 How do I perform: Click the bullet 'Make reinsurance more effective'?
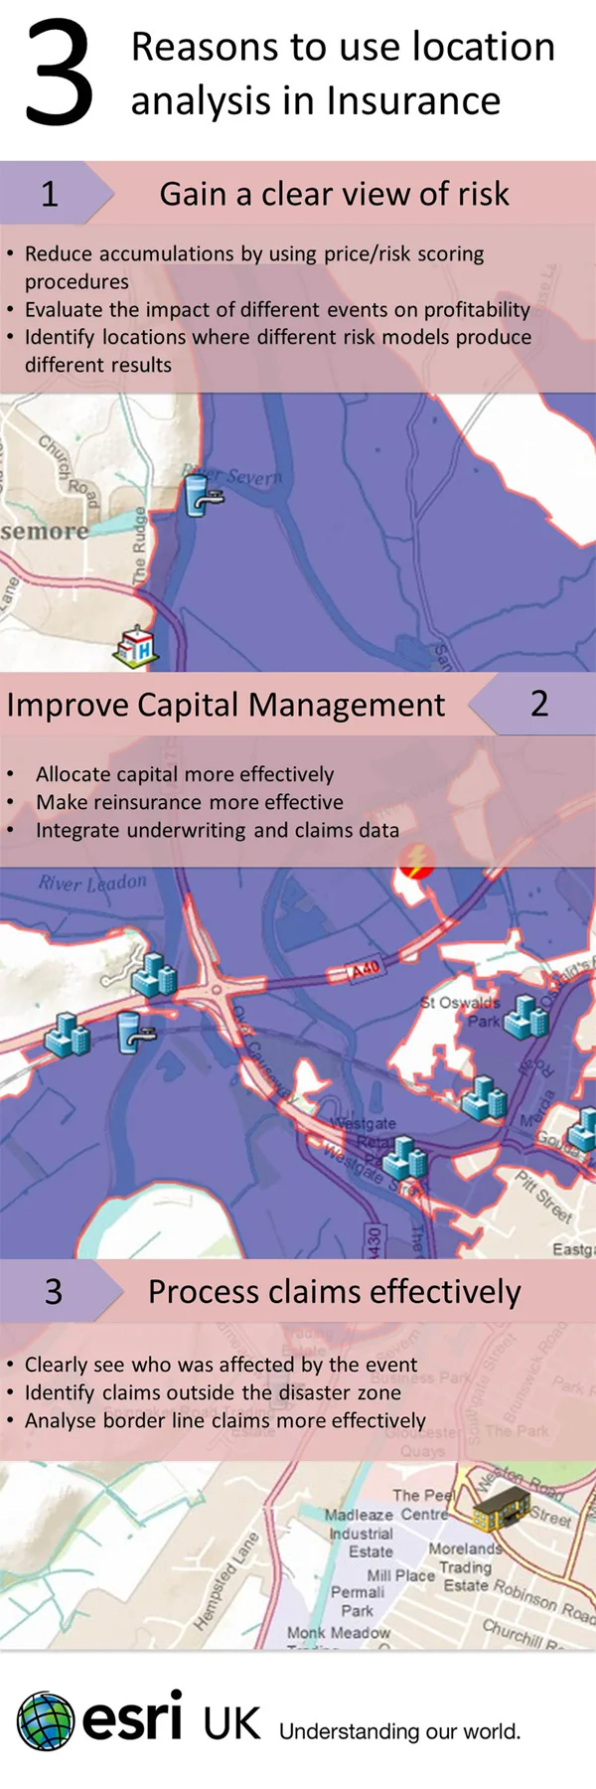coord(190,802)
